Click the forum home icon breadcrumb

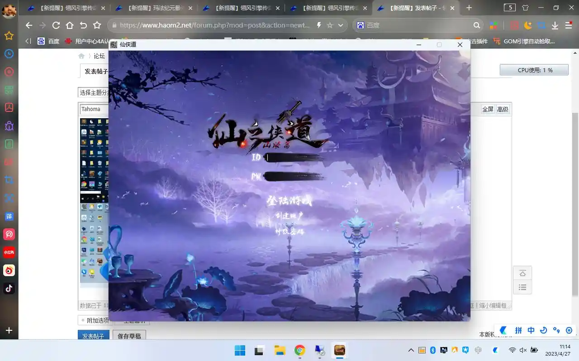pyautogui.click(x=81, y=56)
